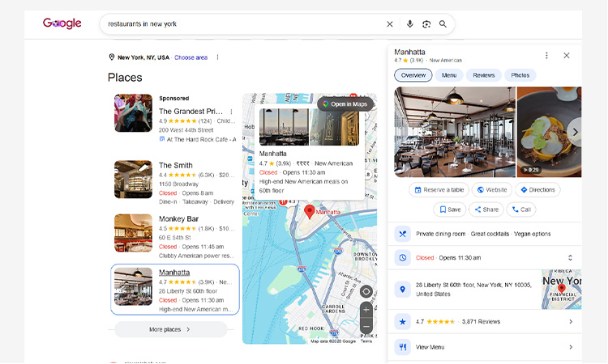Click the address pin icon
The image size is (608, 364).
(x=402, y=289)
